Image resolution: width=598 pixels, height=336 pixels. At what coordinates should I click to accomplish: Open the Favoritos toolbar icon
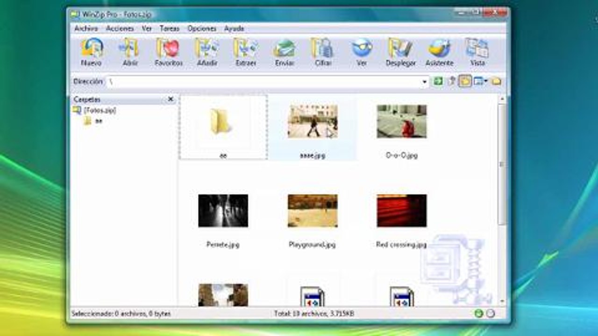[x=168, y=52]
